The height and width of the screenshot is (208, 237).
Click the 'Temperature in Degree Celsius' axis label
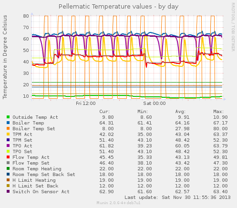click(x=5, y=57)
